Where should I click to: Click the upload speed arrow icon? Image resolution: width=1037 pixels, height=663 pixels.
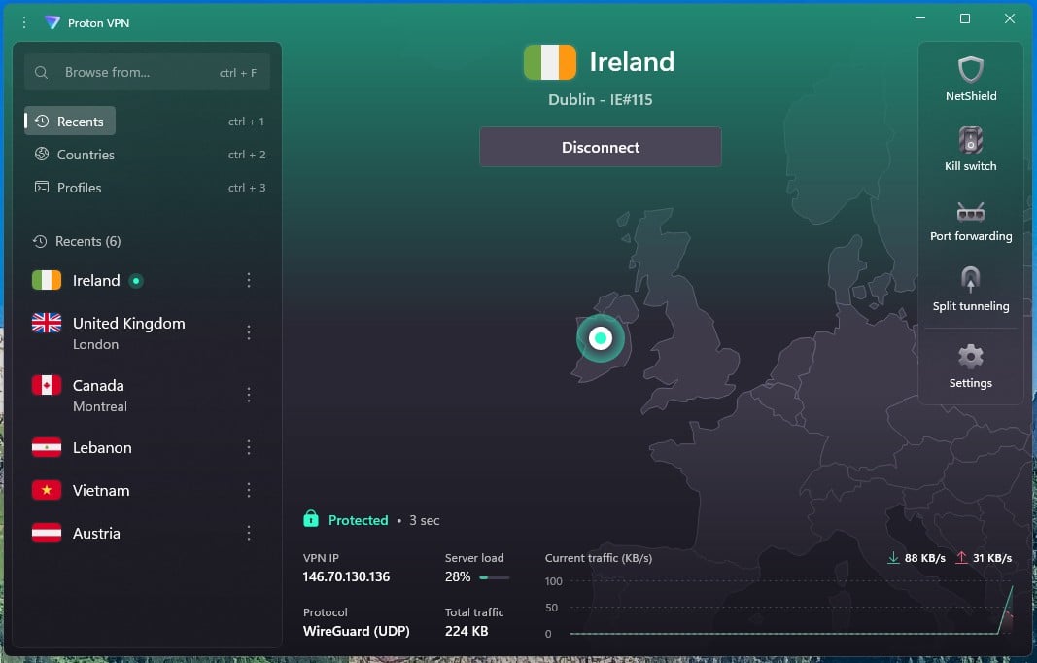(x=961, y=558)
